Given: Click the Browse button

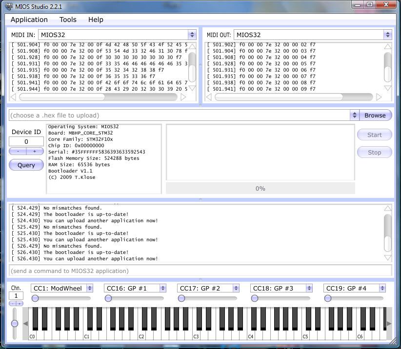Looking at the screenshot, I should (x=375, y=115).
